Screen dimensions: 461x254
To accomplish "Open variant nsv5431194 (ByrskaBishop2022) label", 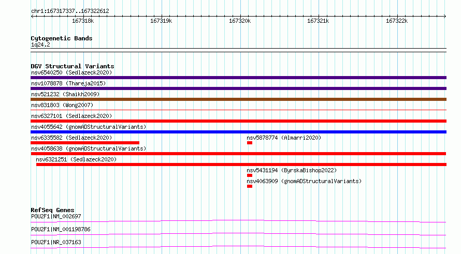I will [x=292, y=170].
